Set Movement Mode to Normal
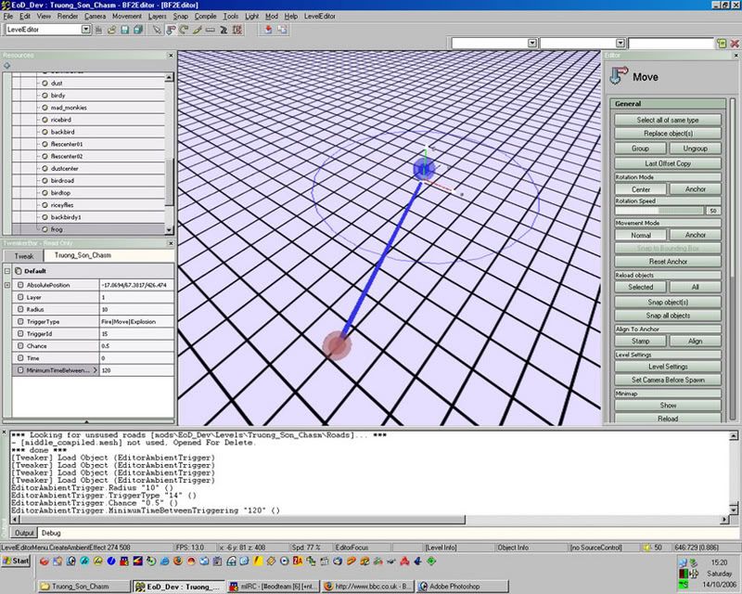 (641, 235)
